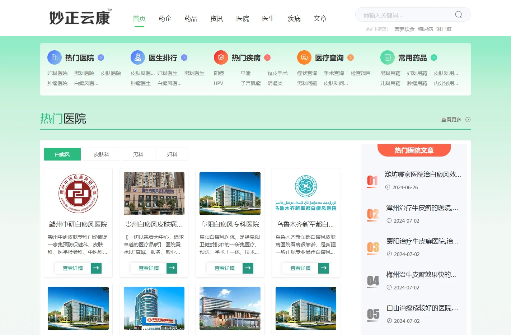Open 阜阳白癜风专科医院 building image

[230, 194]
